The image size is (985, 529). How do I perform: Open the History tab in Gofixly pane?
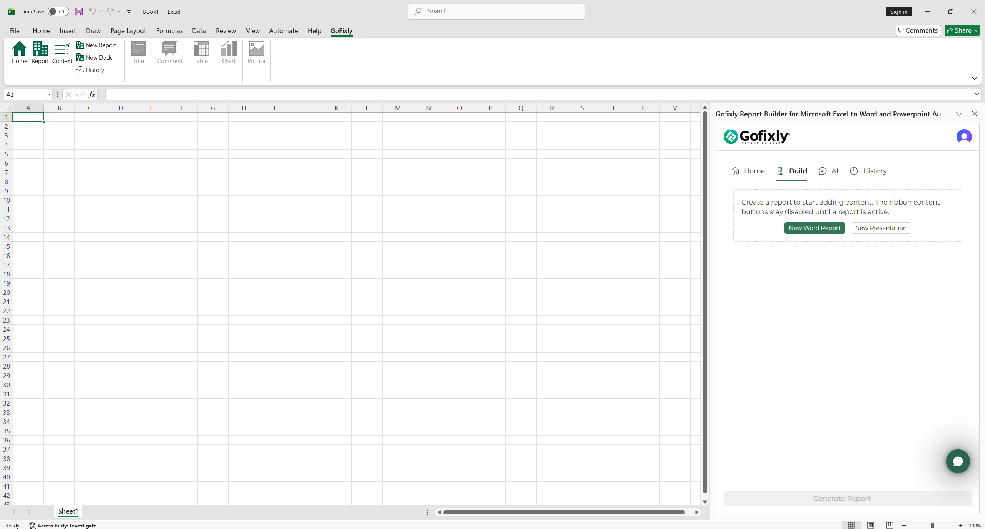pyautogui.click(x=868, y=171)
